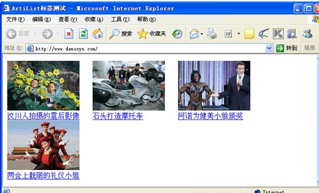The width and height of the screenshot is (319, 193).
Task: Open the 收藏(A) menu
Action: click(94, 19)
